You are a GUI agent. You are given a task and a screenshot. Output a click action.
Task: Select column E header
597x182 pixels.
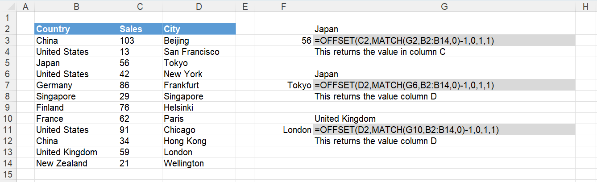coord(245,6)
